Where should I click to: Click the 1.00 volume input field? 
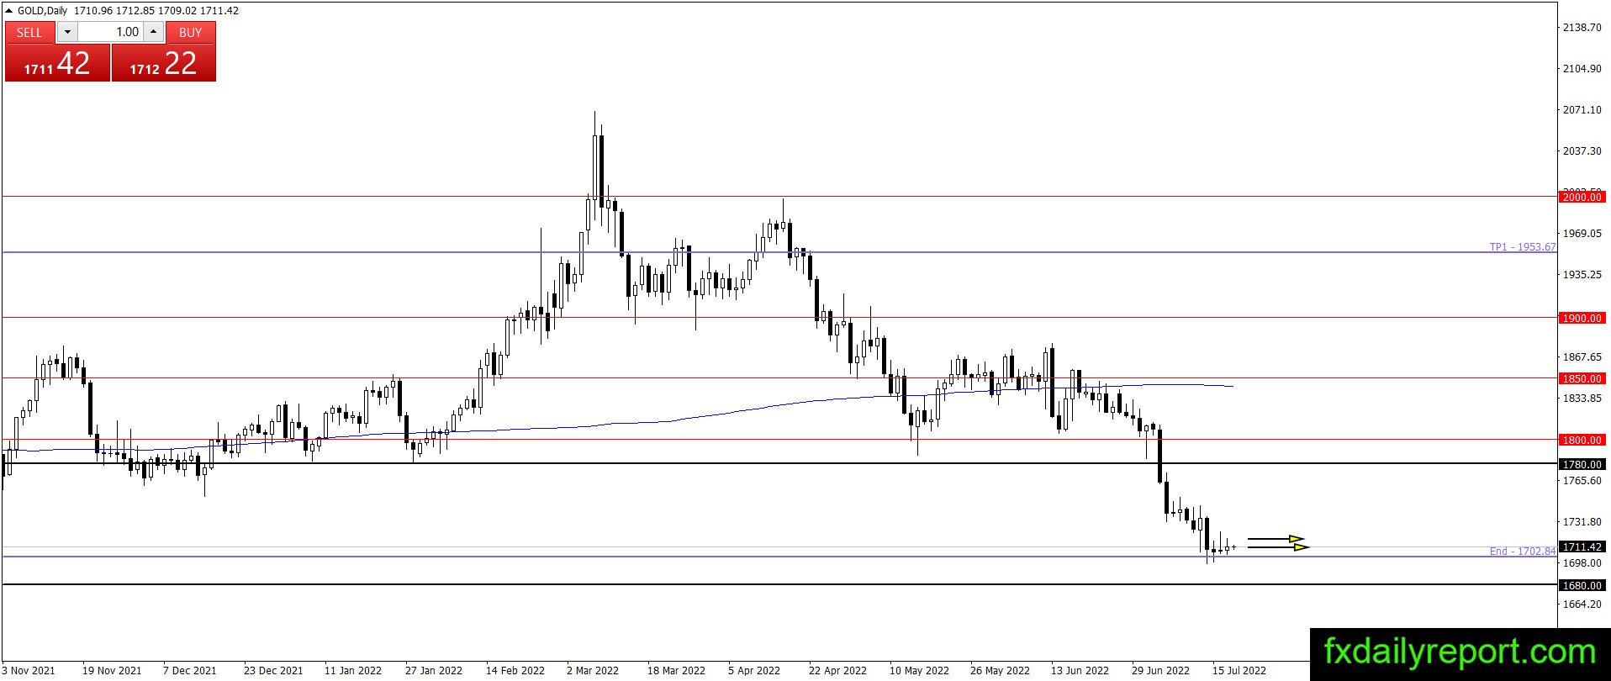click(x=110, y=32)
